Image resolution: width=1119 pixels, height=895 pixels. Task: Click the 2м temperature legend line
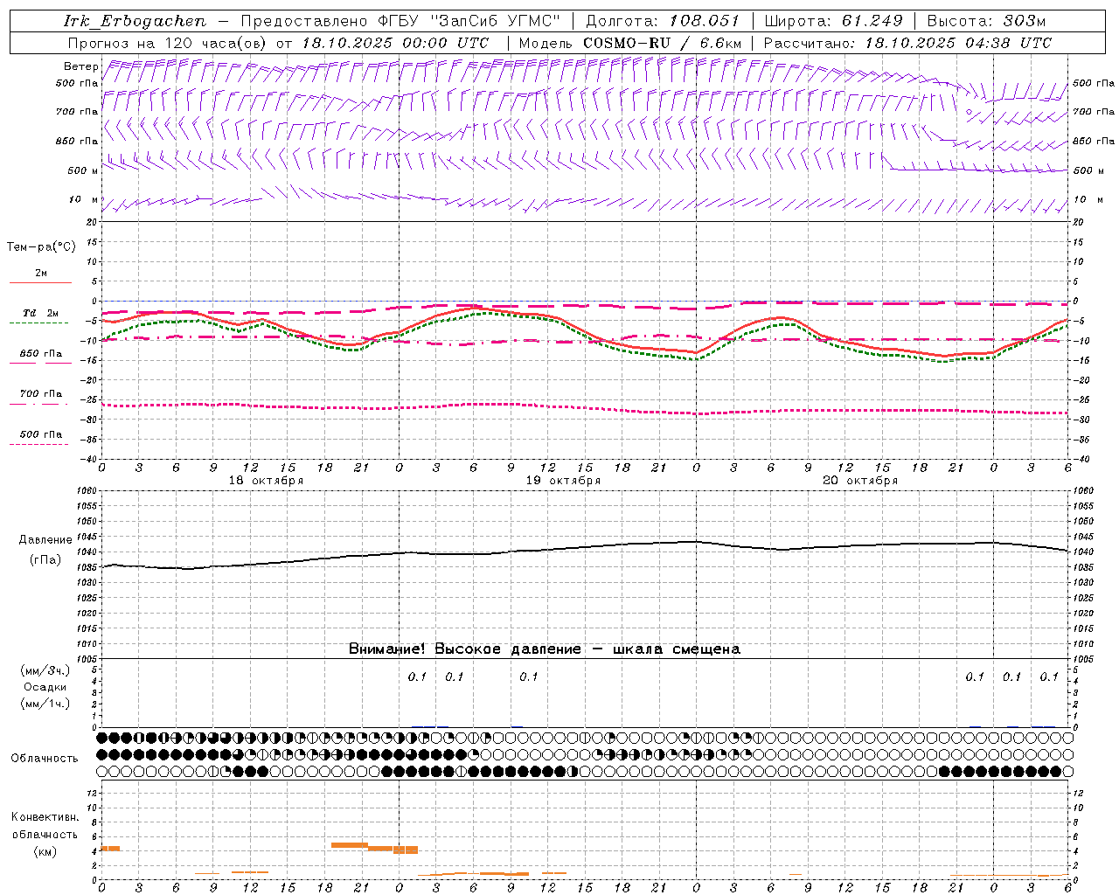coord(40,282)
